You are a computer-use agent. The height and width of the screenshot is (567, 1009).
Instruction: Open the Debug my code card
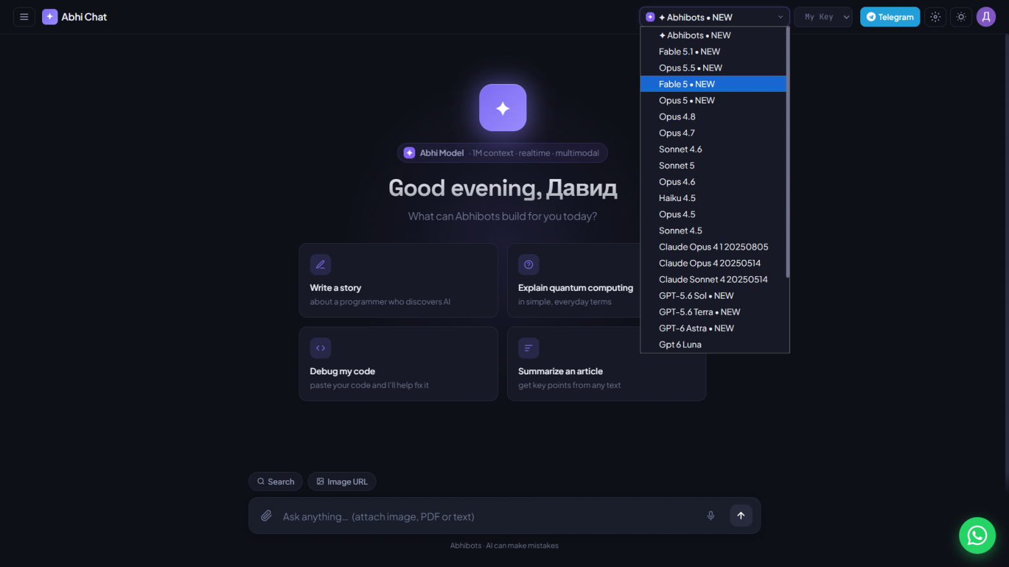point(398,363)
